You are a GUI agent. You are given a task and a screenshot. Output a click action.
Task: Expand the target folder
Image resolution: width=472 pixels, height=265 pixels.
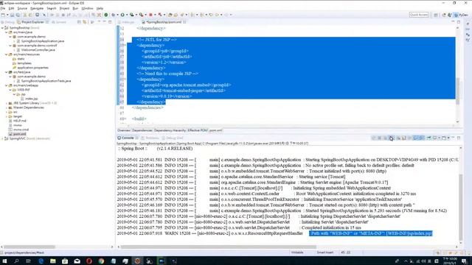click(7, 116)
